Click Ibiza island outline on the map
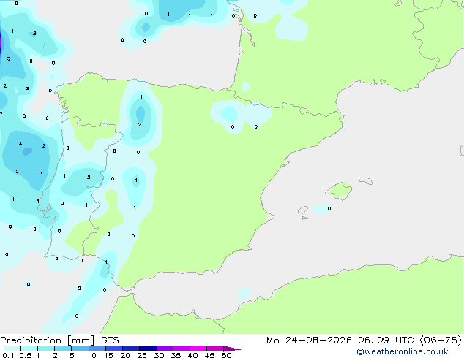The width and height of the screenshot is (464, 358). coord(303,210)
